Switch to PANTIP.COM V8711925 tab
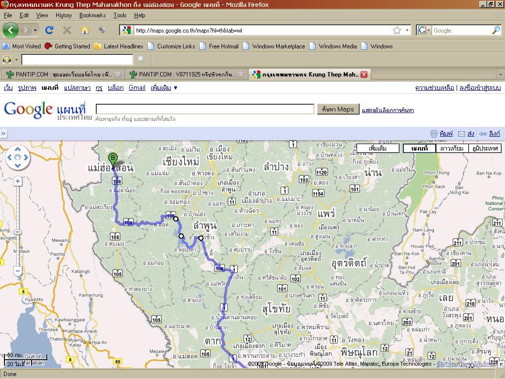Image resolution: width=505 pixels, height=379 pixels. 186,75
